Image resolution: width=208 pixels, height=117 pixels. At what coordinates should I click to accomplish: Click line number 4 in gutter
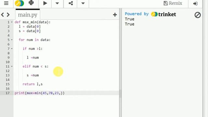tap(8, 35)
